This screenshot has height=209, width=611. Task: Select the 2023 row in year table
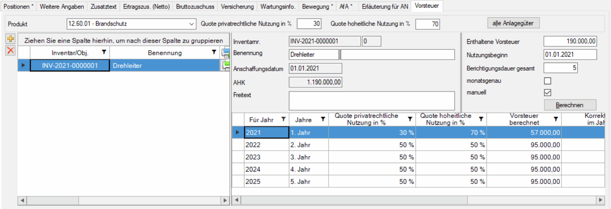tap(267, 157)
